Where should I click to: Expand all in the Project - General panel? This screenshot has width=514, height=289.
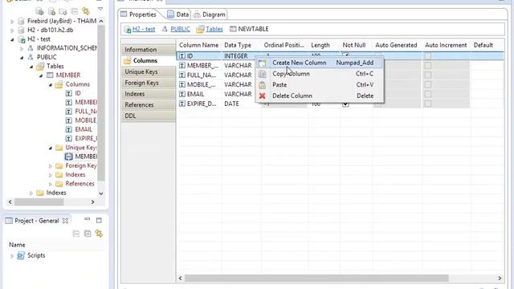tap(88, 234)
